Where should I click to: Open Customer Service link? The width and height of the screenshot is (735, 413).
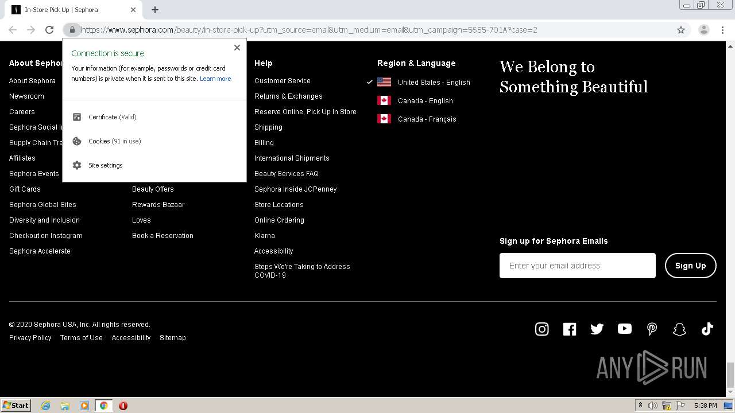[283, 81]
